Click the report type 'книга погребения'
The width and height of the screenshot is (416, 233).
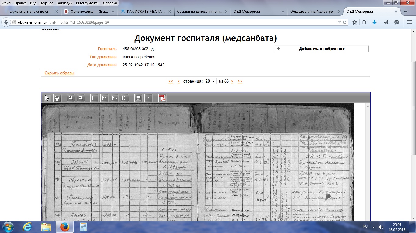(x=139, y=57)
